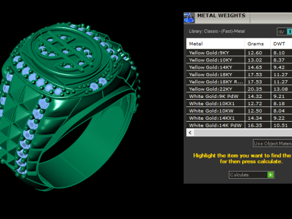Click the green Calculate arrow icon

pos(270,175)
